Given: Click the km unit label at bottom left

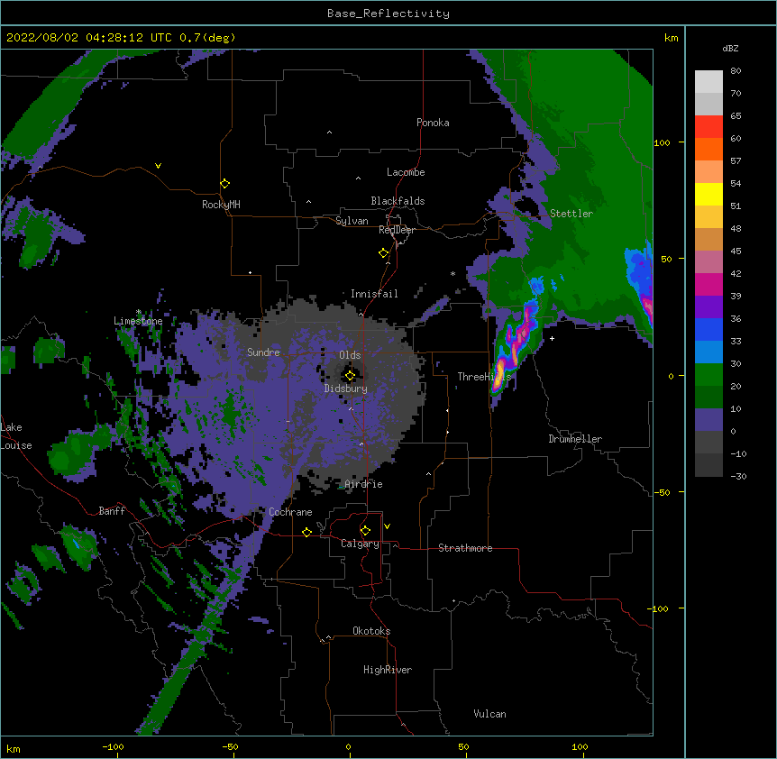Looking at the screenshot, I should pos(14,749).
